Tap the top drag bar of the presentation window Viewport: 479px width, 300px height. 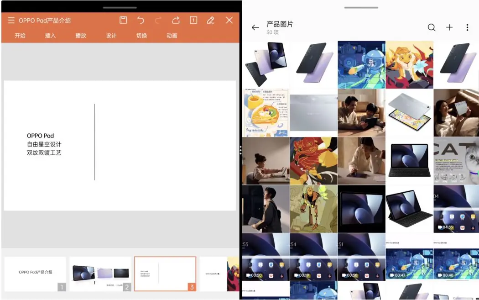(120, 7)
